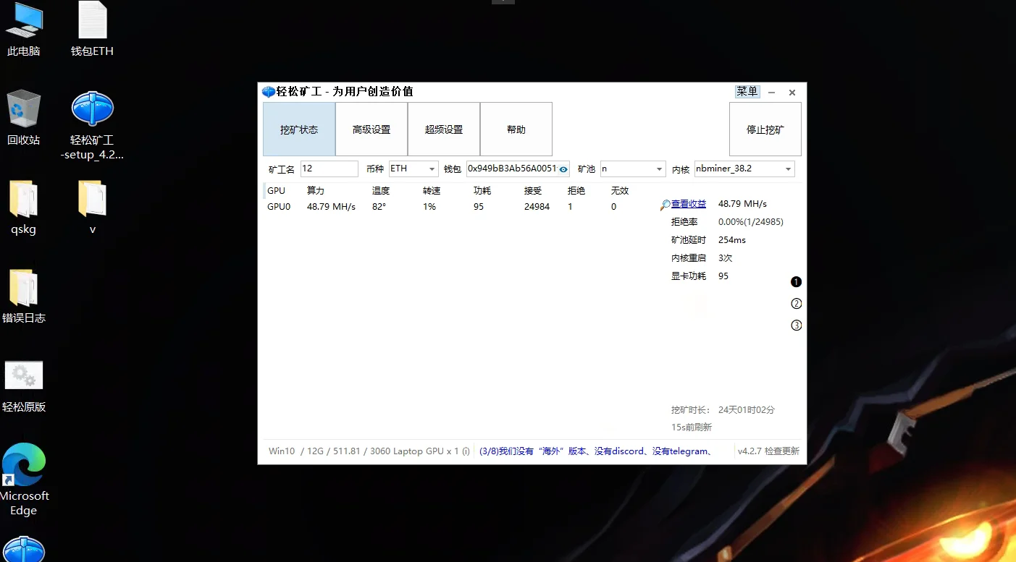1016x562 pixels.
Task: Click the 矿池延时 254ms value
Action: click(x=732, y=240)
